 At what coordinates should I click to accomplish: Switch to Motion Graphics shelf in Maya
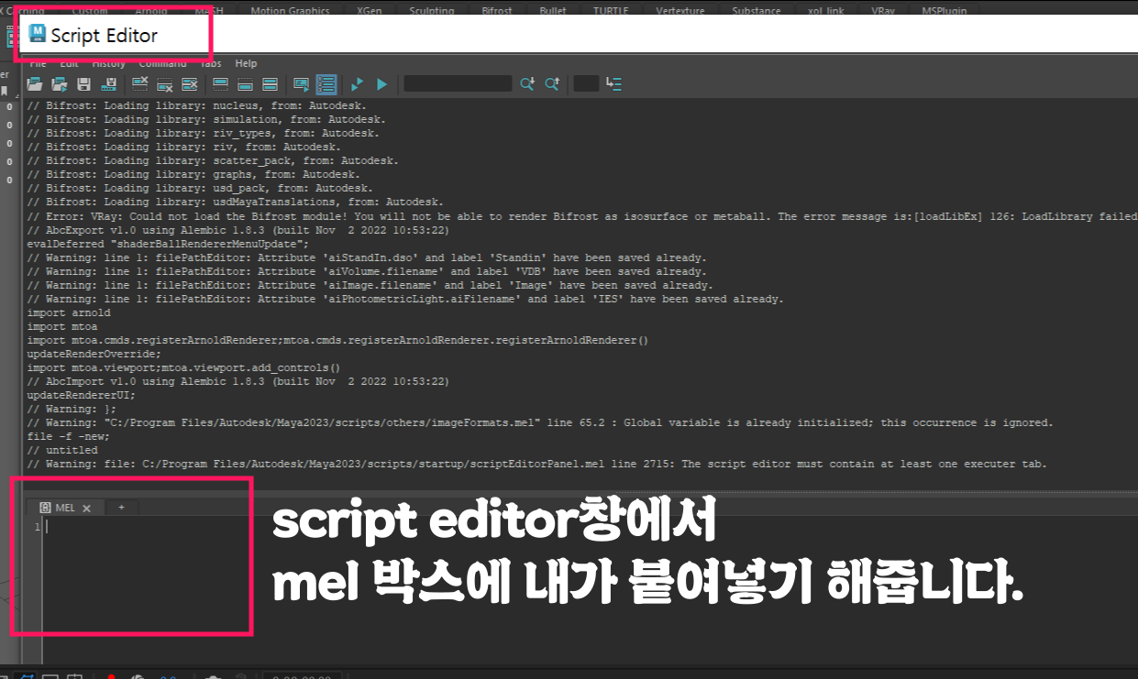290,11
